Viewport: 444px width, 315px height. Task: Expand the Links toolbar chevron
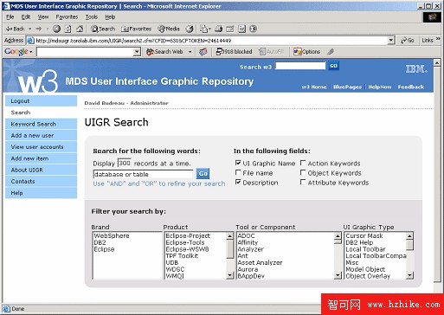coord(438,39)
